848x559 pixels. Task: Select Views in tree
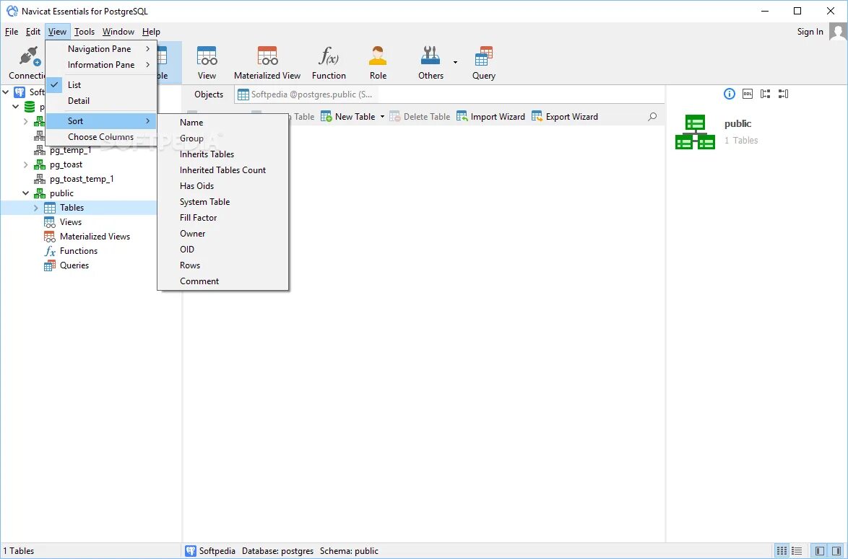70,222
